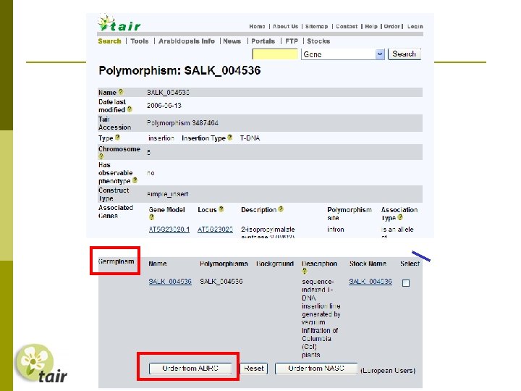Open the News menu
The width and height of the screenshot is (521, 391).
232,41
